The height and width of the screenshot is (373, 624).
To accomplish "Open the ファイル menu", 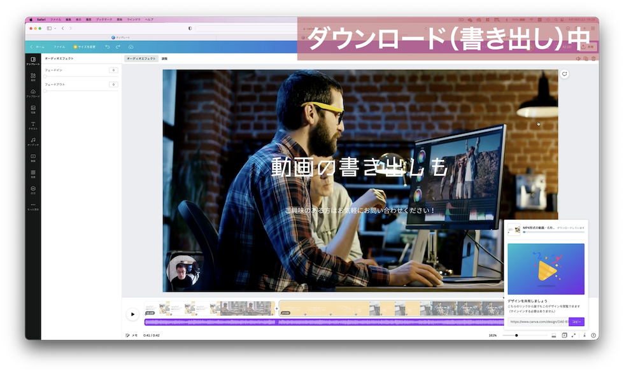I will [x=59, y=47].
